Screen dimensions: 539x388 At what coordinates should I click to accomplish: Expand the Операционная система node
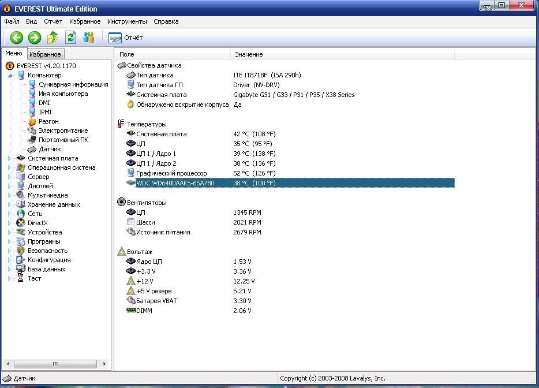click(x=10, y=168)
